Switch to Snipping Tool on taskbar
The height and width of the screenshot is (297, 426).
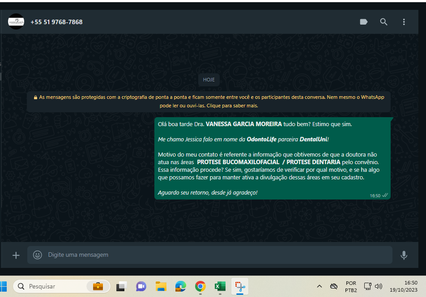pos(240,286)
